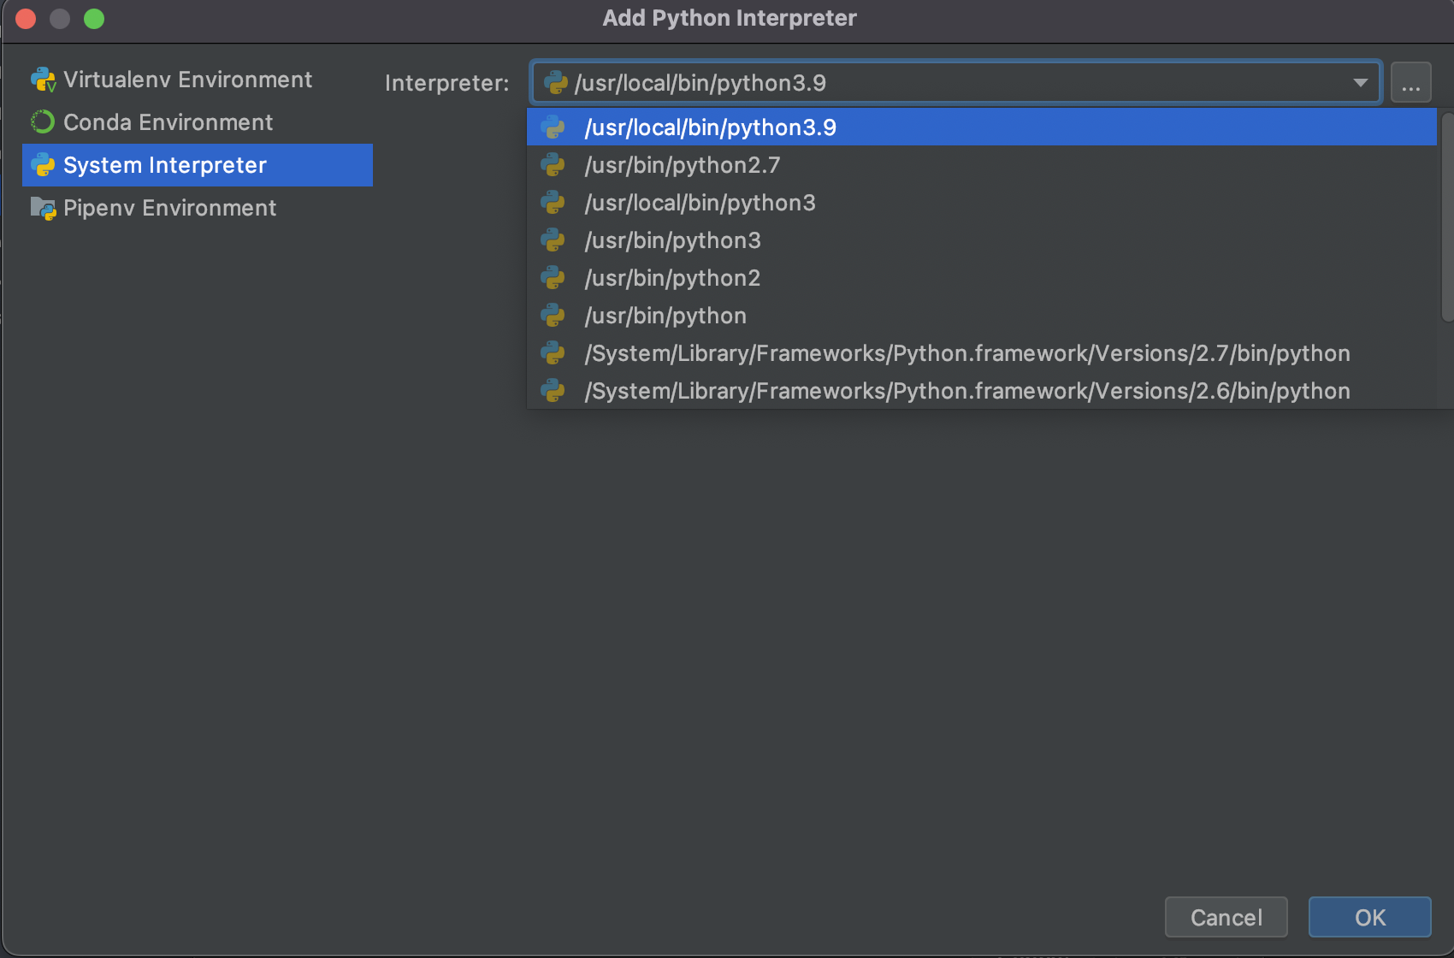Choose the Python 2.7 framework interpreter entry
Screen dimensions: 1454x958
(966, 352)
